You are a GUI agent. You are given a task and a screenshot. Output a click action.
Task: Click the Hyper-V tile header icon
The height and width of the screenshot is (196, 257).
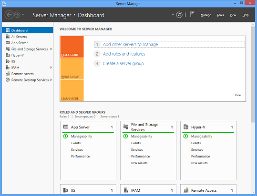tap(186, 127)
